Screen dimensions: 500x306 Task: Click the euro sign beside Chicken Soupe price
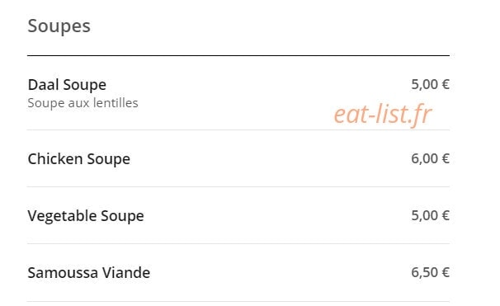446,158
